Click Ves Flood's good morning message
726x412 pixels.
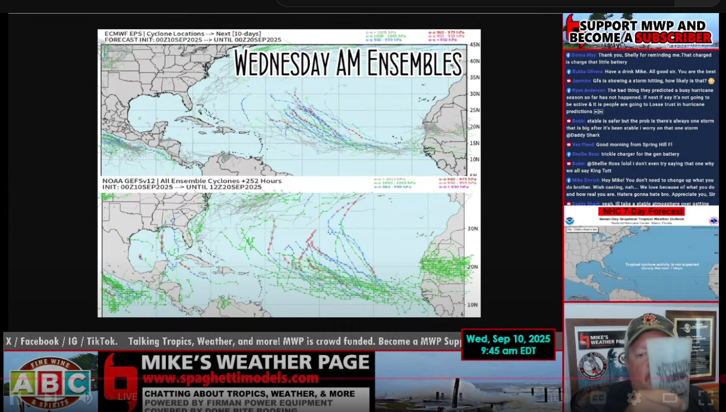tap(619, 145)
